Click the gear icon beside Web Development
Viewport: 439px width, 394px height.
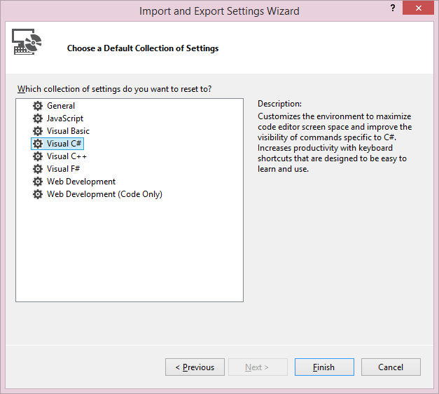point(38,182)
